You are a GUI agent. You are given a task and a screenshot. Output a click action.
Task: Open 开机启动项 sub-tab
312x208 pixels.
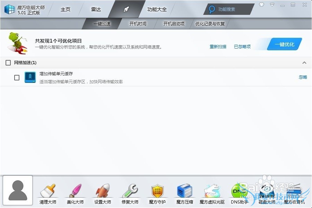174,24
